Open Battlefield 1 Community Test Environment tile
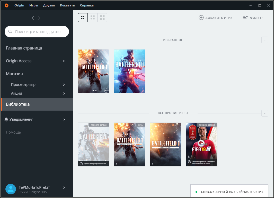This screenshot has height=198, width=274. 129,144
